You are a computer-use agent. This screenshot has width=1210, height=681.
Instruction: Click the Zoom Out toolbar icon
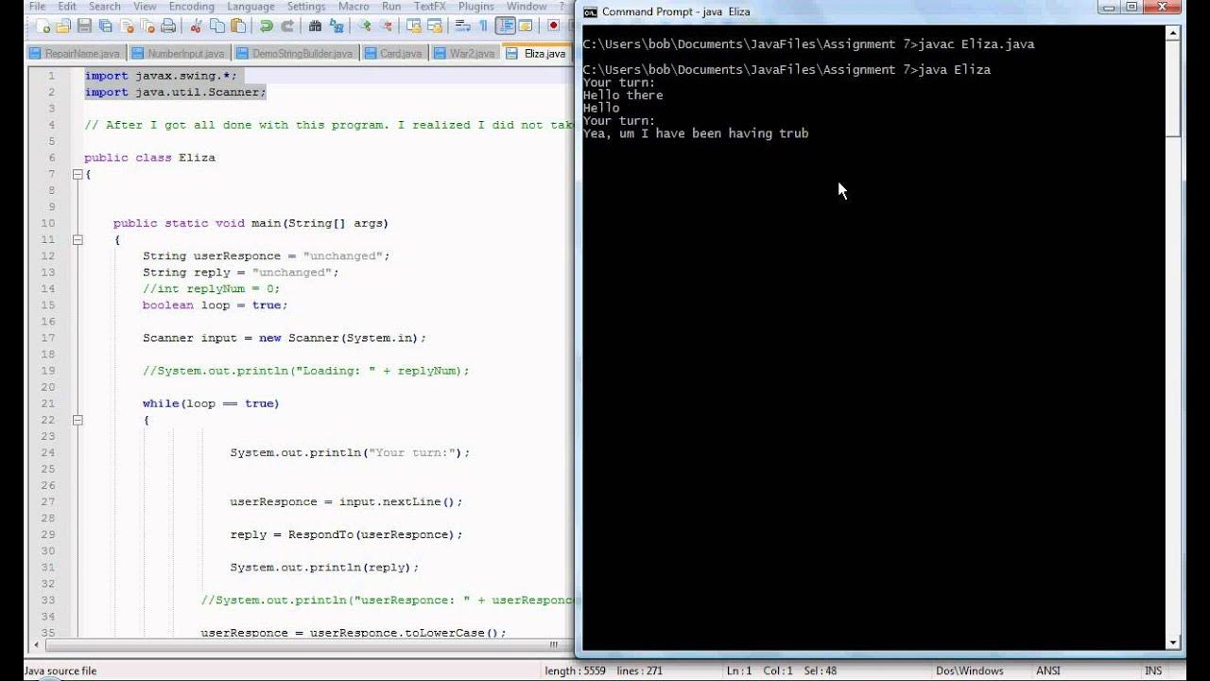coord(386,26)
